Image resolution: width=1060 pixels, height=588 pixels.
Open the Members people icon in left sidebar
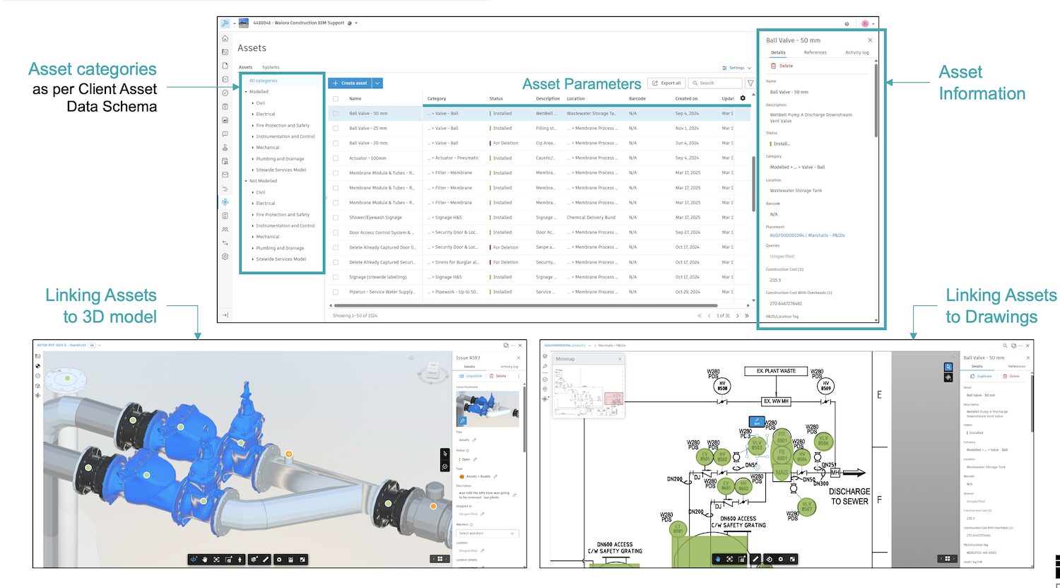[x=225, y=230]
